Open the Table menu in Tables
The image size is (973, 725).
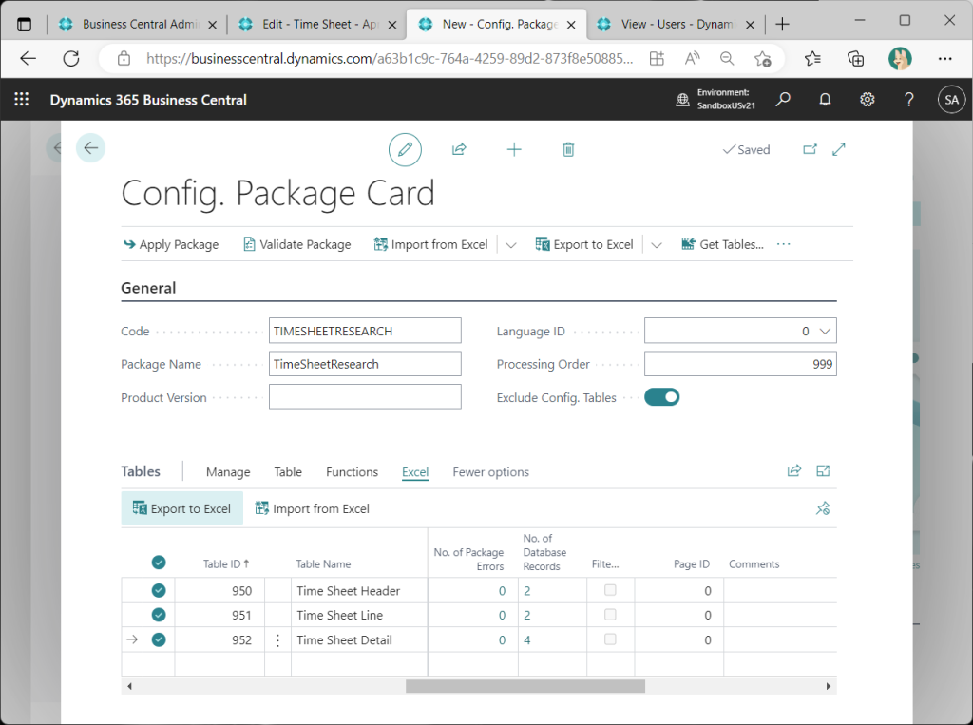(288, 471)
